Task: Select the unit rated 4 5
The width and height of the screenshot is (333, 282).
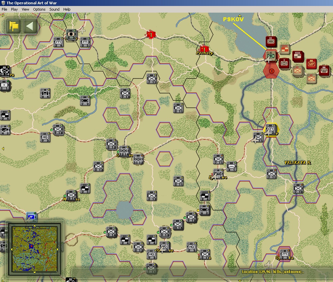Action: click(5, 130)
